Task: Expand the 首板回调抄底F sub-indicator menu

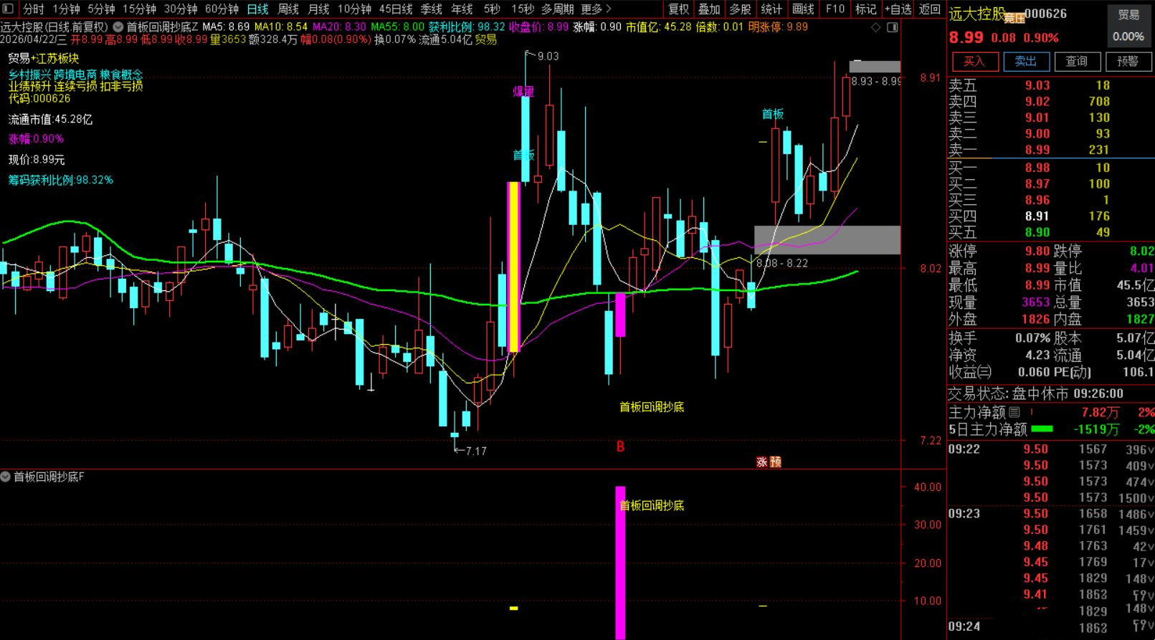Action: (6, 477)
